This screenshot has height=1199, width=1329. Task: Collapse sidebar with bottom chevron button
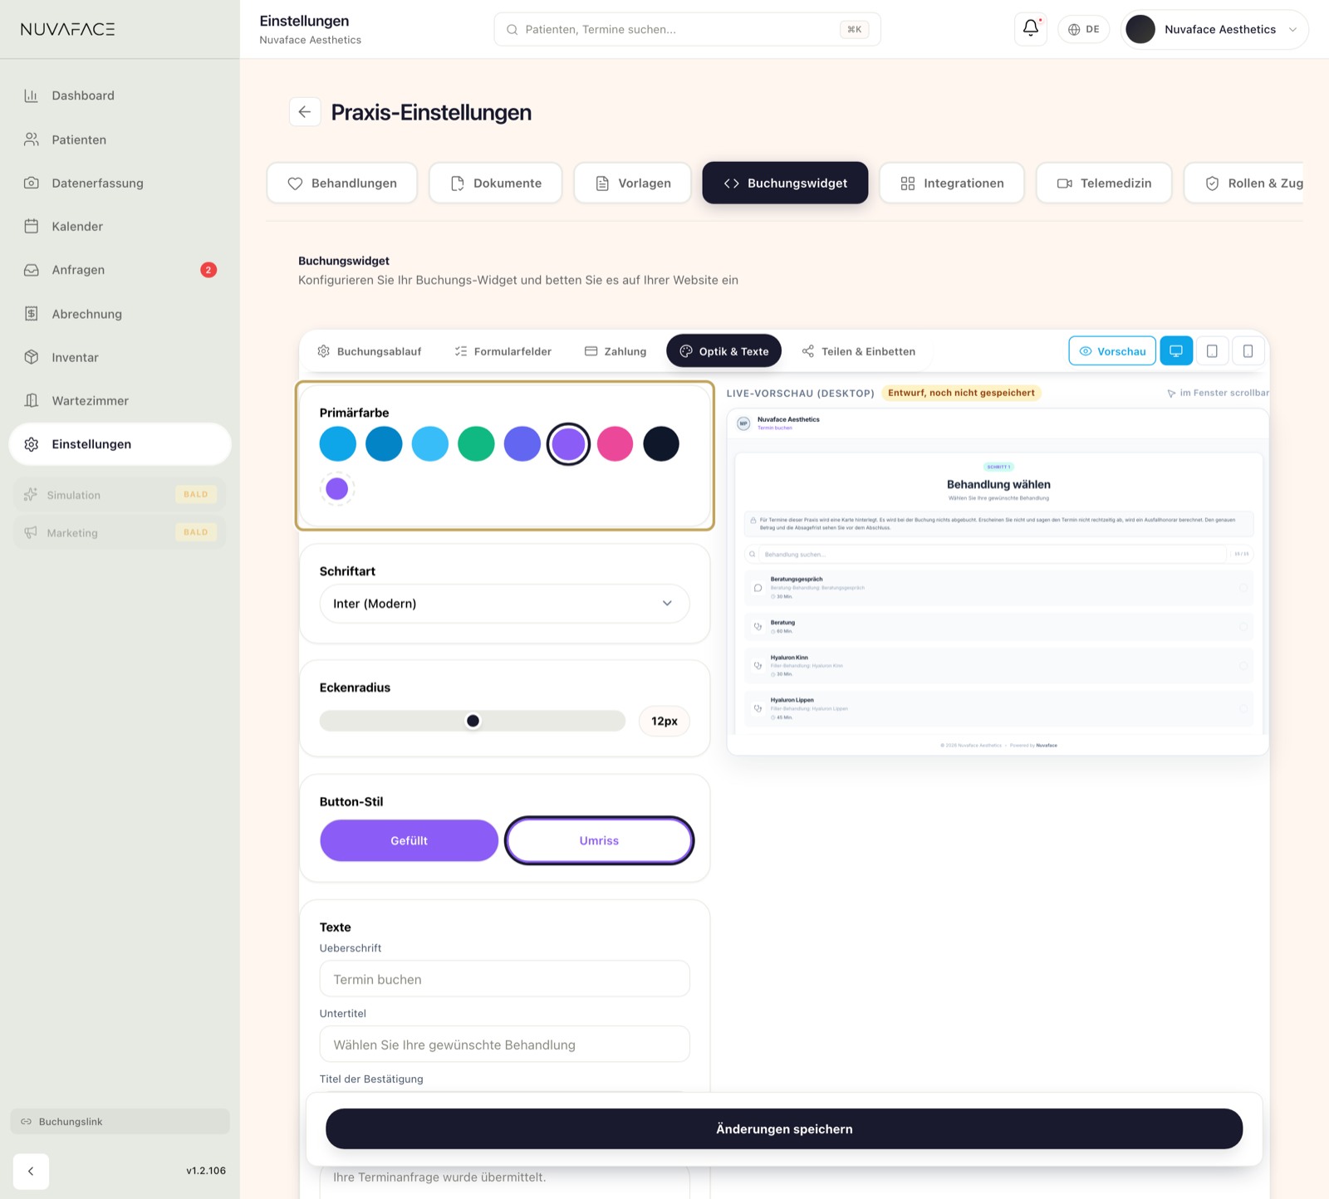tap(31, 1171)
